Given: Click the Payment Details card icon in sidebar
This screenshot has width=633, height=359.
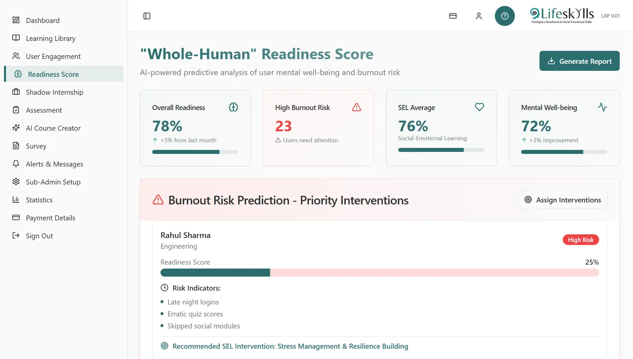Looking at the screenshot, I should coord(16,217).
